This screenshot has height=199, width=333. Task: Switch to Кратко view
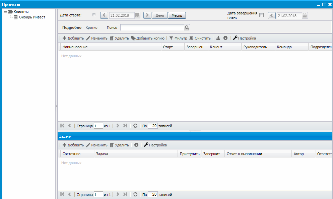pyautogui.click(x=91, y=27)
